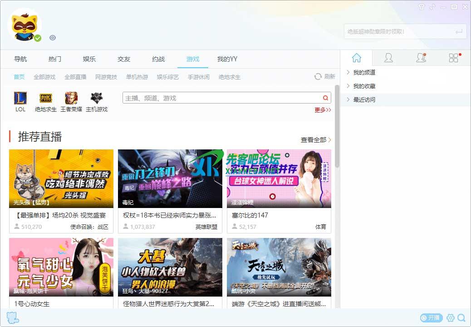Click the 刷新 refresh button
This screenshot has height=327, width=471.
(x=325, y=77)
